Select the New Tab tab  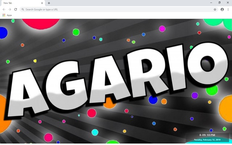tap(23, 3)
